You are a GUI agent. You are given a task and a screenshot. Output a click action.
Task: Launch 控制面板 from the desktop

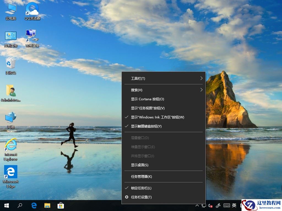coord(10,37)
